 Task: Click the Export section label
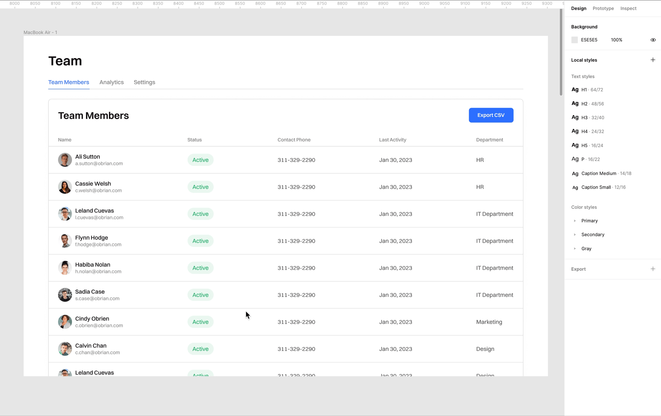pos(578,269)
